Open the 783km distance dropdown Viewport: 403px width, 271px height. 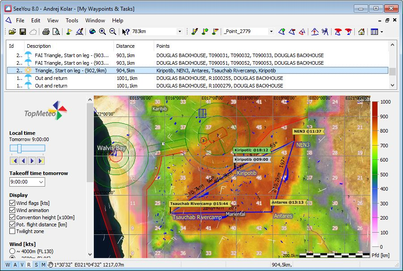click(180, 31)
